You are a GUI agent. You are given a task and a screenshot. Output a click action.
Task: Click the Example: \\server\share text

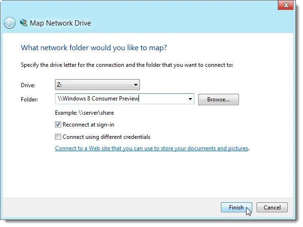(x=84, y=113)
